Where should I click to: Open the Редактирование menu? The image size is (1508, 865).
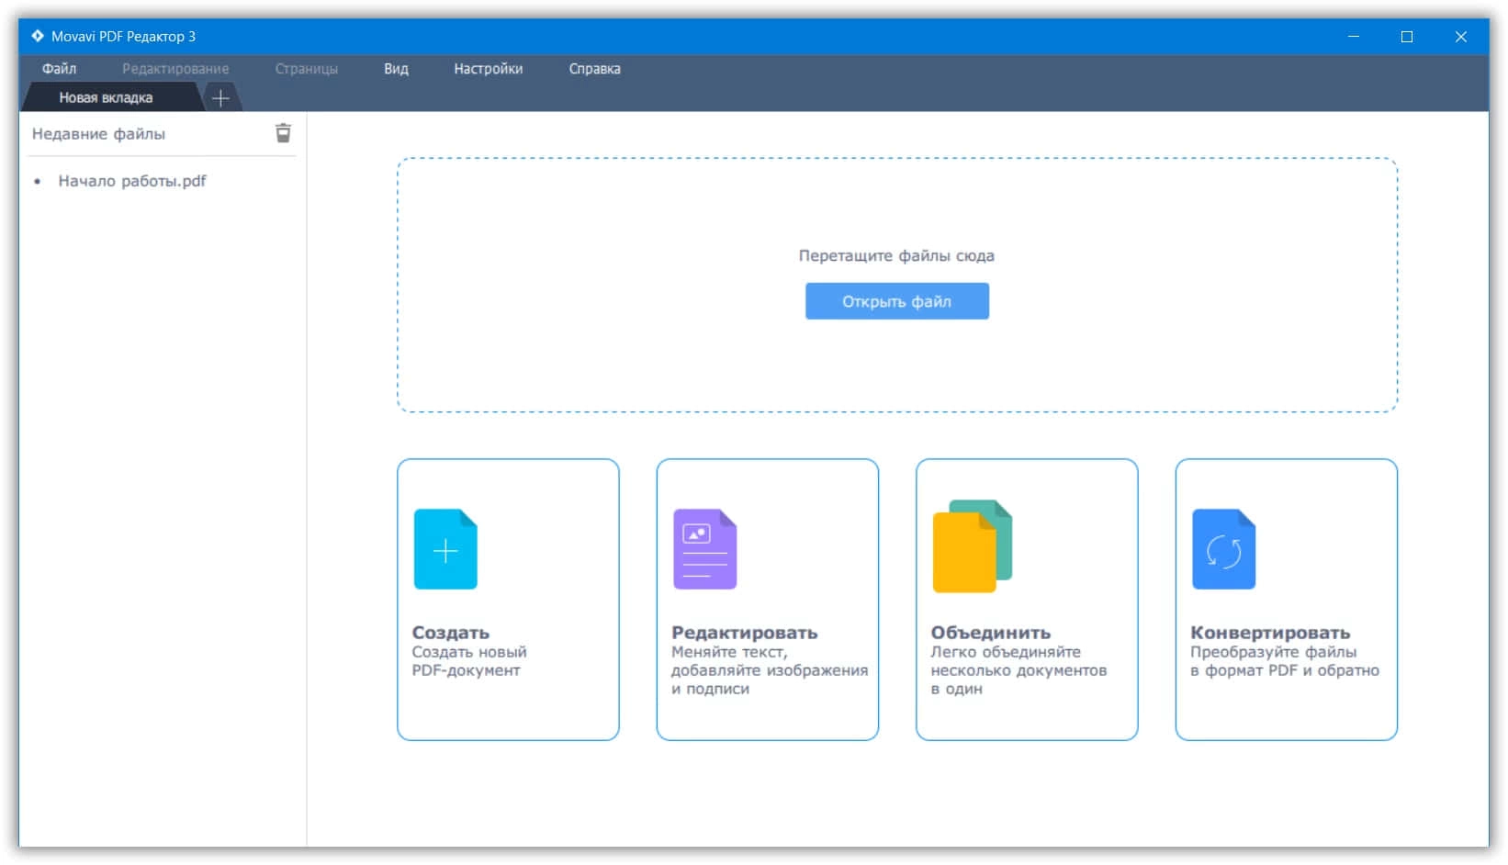[175, 69]
